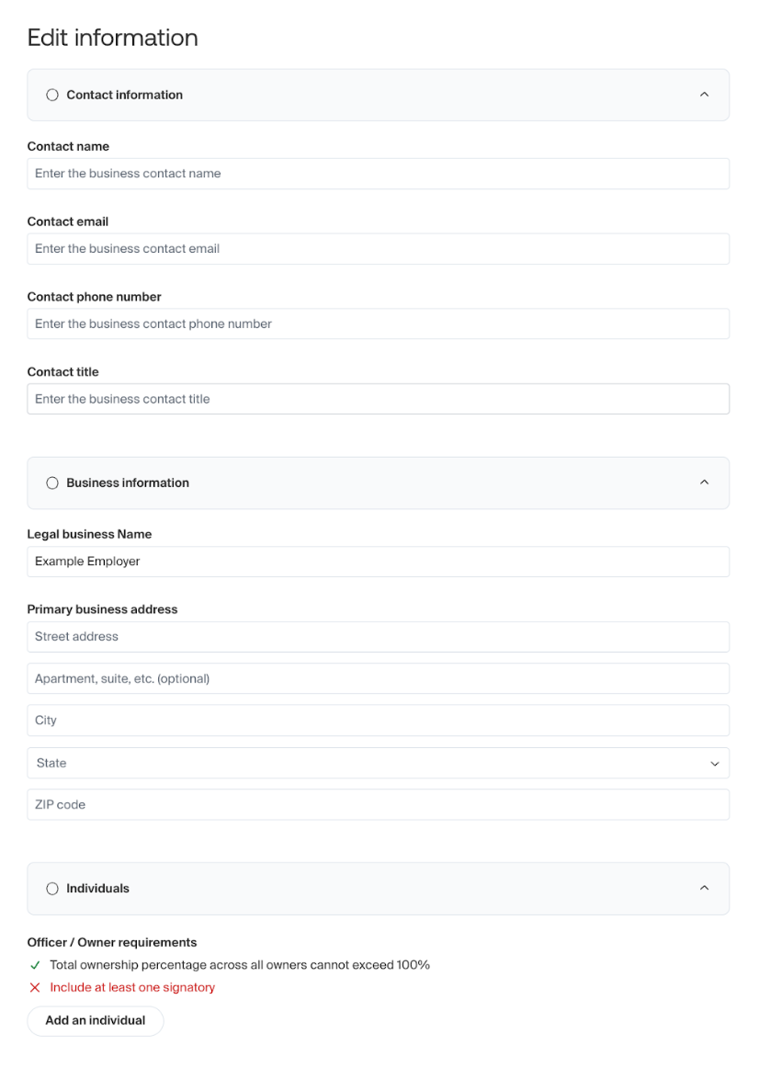This screenshot has width=770, height=1079.
Task: Open the State dropdown
Action: 378,763
